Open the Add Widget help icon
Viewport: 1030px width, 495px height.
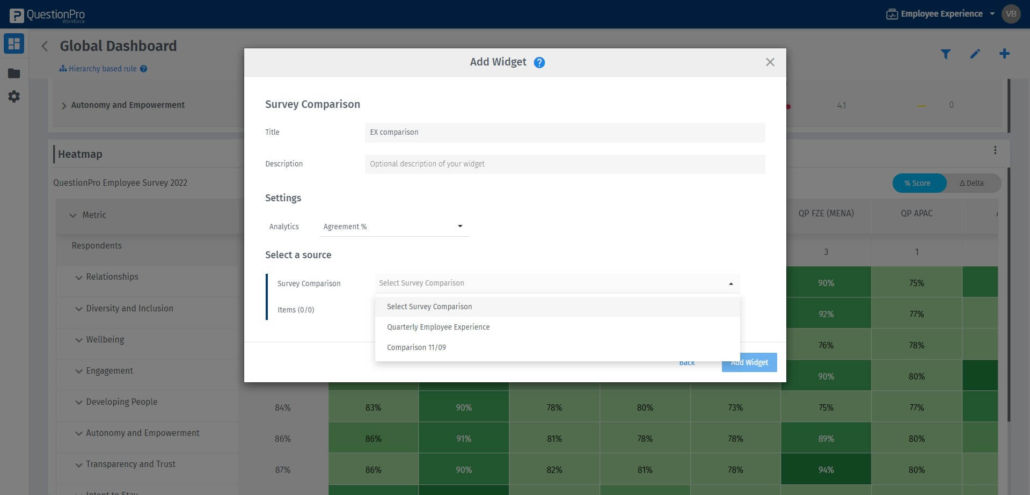click(x=539, y=62)
